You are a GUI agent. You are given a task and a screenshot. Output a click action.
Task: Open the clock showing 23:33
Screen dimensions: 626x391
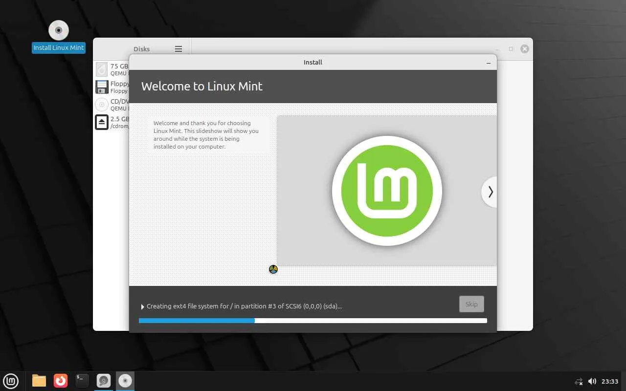610,381
